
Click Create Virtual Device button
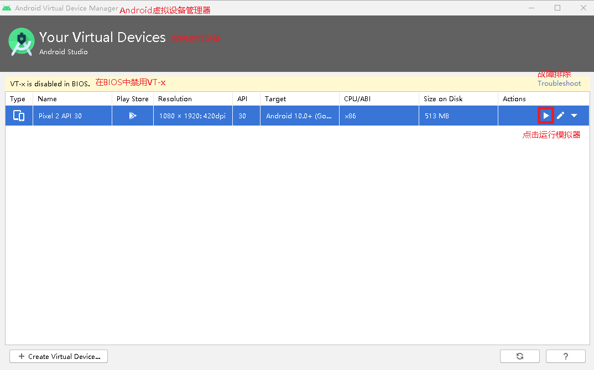pos(59,356)
